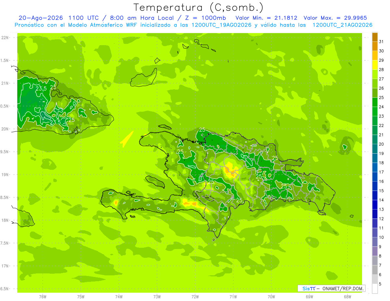Select the date text '20-Ago-2026'

point(40,18)
